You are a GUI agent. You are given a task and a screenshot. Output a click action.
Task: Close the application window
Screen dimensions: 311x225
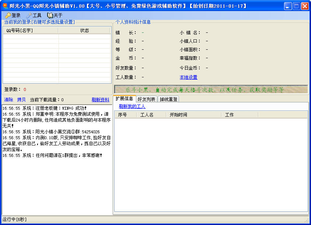305,6
